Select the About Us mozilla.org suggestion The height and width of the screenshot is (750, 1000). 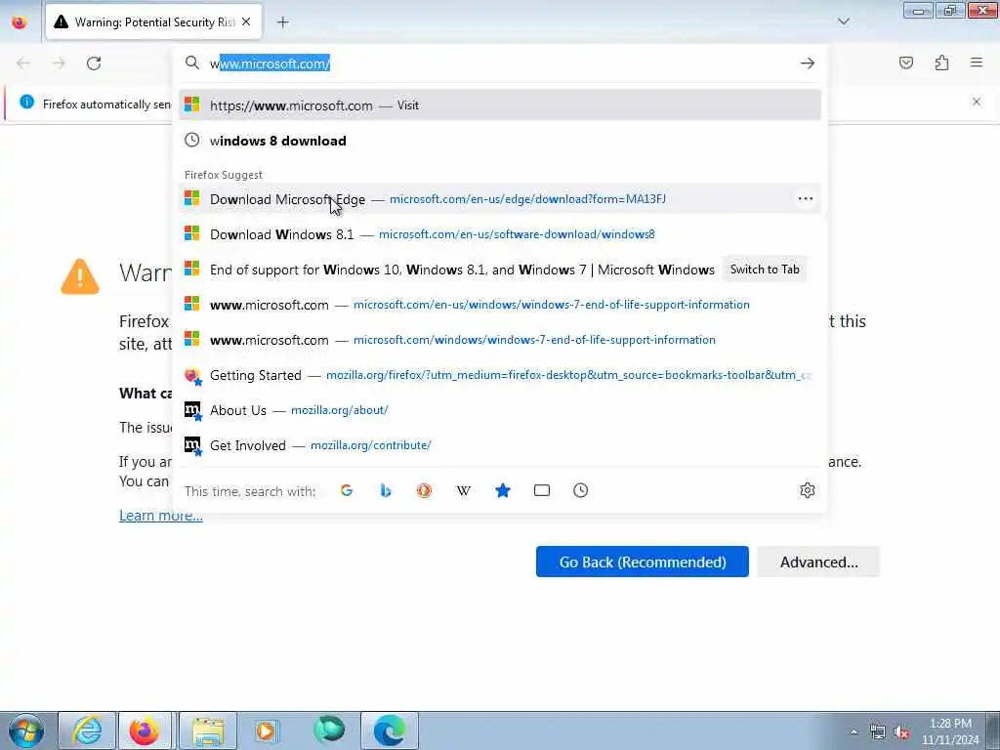tap(500, 410)
